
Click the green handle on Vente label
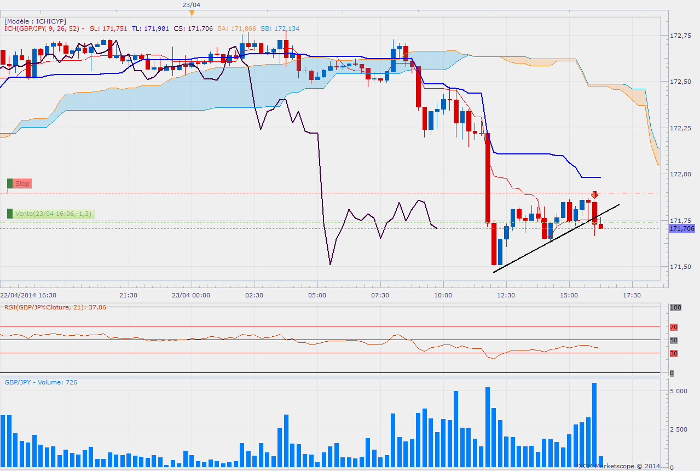tap(10, 214)
